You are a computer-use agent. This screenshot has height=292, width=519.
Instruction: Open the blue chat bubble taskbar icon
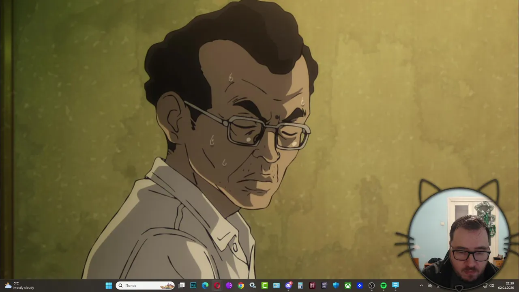[395, 286]
